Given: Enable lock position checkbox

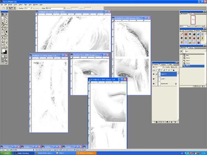Looking at the screenshot, I should (167, 70).
